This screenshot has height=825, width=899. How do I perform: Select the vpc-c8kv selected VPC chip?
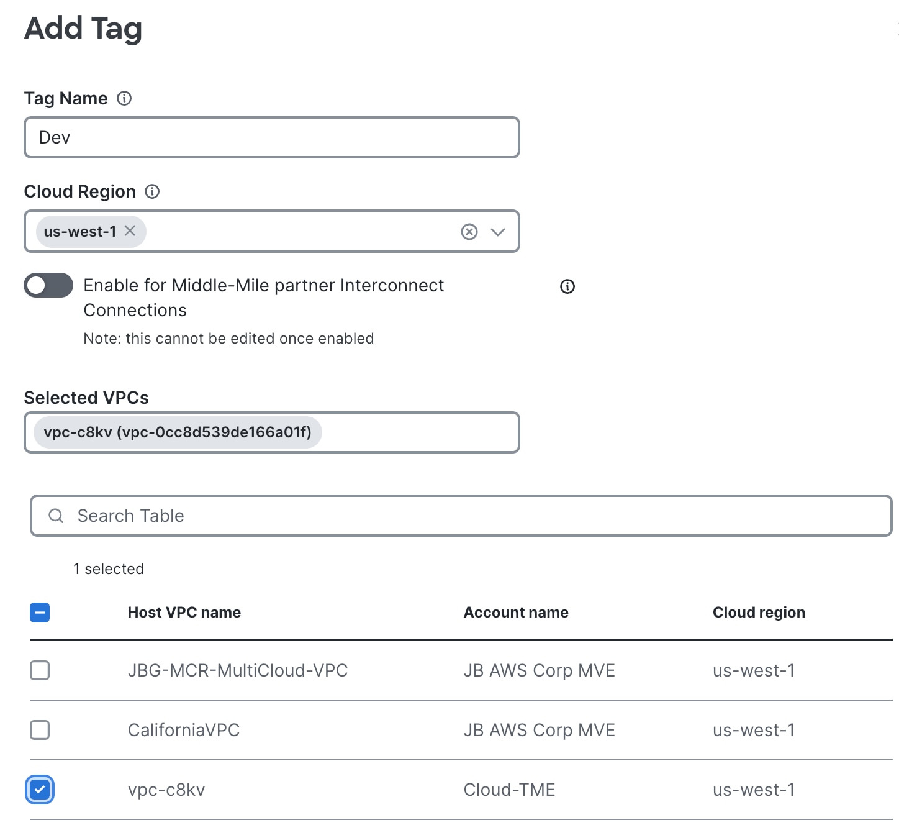tap(178, 432)
